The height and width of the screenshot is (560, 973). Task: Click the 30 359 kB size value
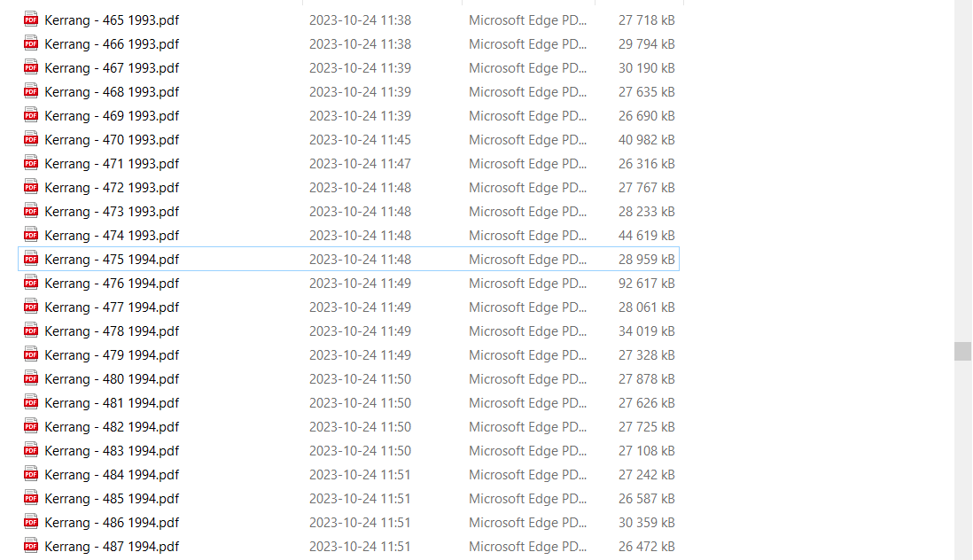pos(646,523)
